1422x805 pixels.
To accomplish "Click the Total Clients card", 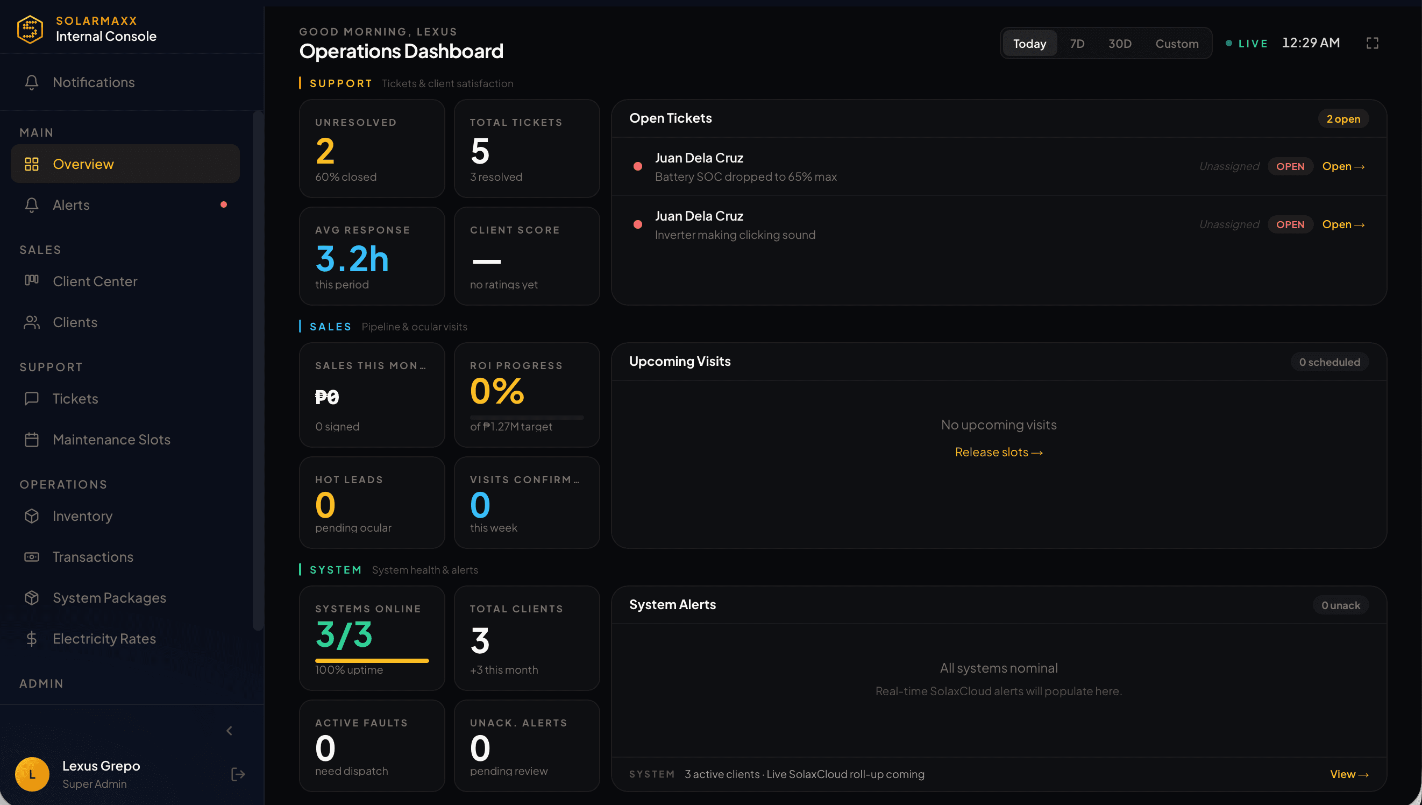I will (527, 638).
